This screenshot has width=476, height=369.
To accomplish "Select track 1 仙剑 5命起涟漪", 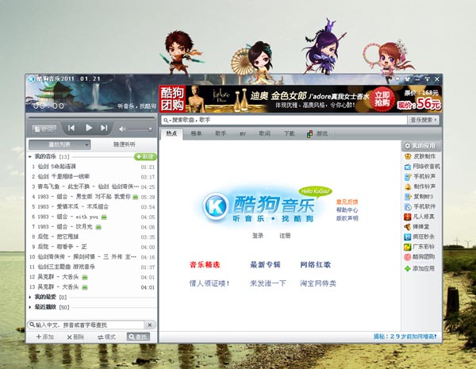I will click(x=92, y=167).
